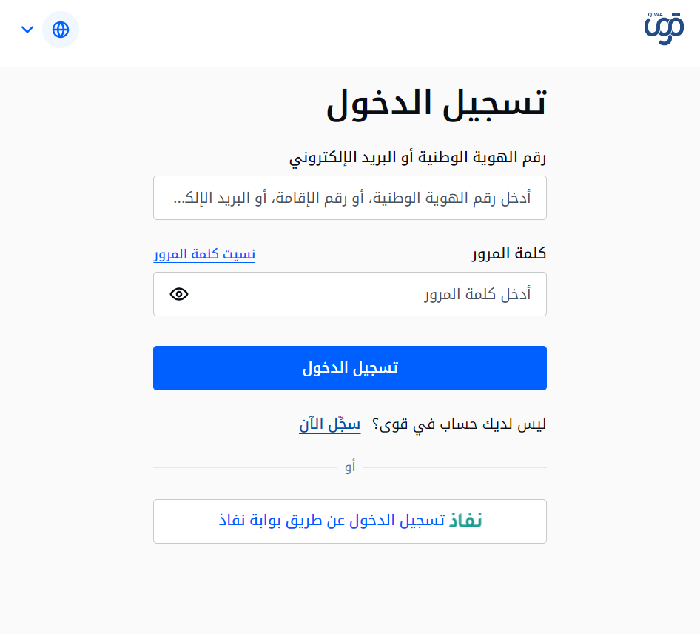Click the ليس لديك حساب في قوى؟ text
The image size is (700, 634).
pyautogui.click(x=459, y=424)
